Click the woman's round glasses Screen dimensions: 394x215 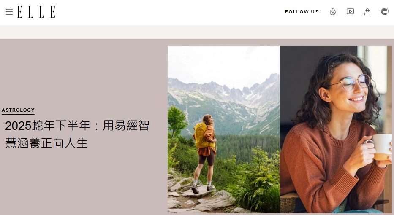click(355, 82)
